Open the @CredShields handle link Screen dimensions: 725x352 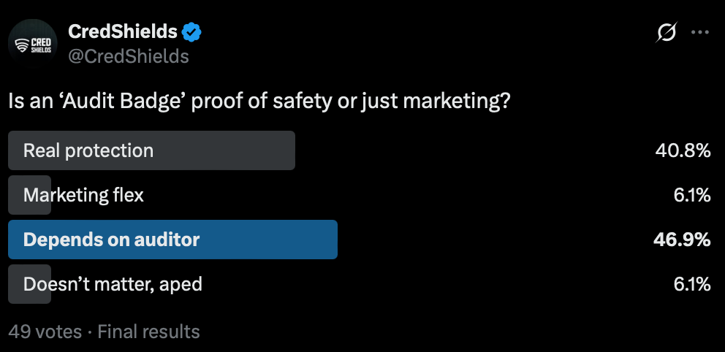coord(128,56)
